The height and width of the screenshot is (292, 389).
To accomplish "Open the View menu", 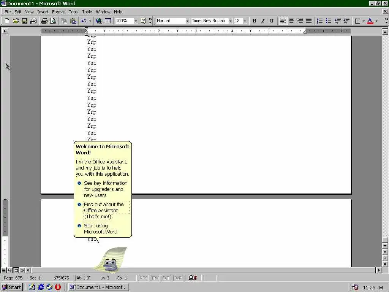I will tap(29, 12).
